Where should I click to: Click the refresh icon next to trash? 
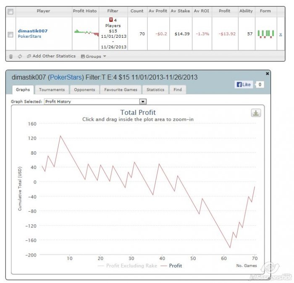click(20, 56)
